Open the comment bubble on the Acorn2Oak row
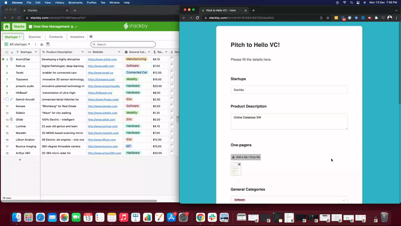This screenshot has width=401, height=226. [11, 59]
